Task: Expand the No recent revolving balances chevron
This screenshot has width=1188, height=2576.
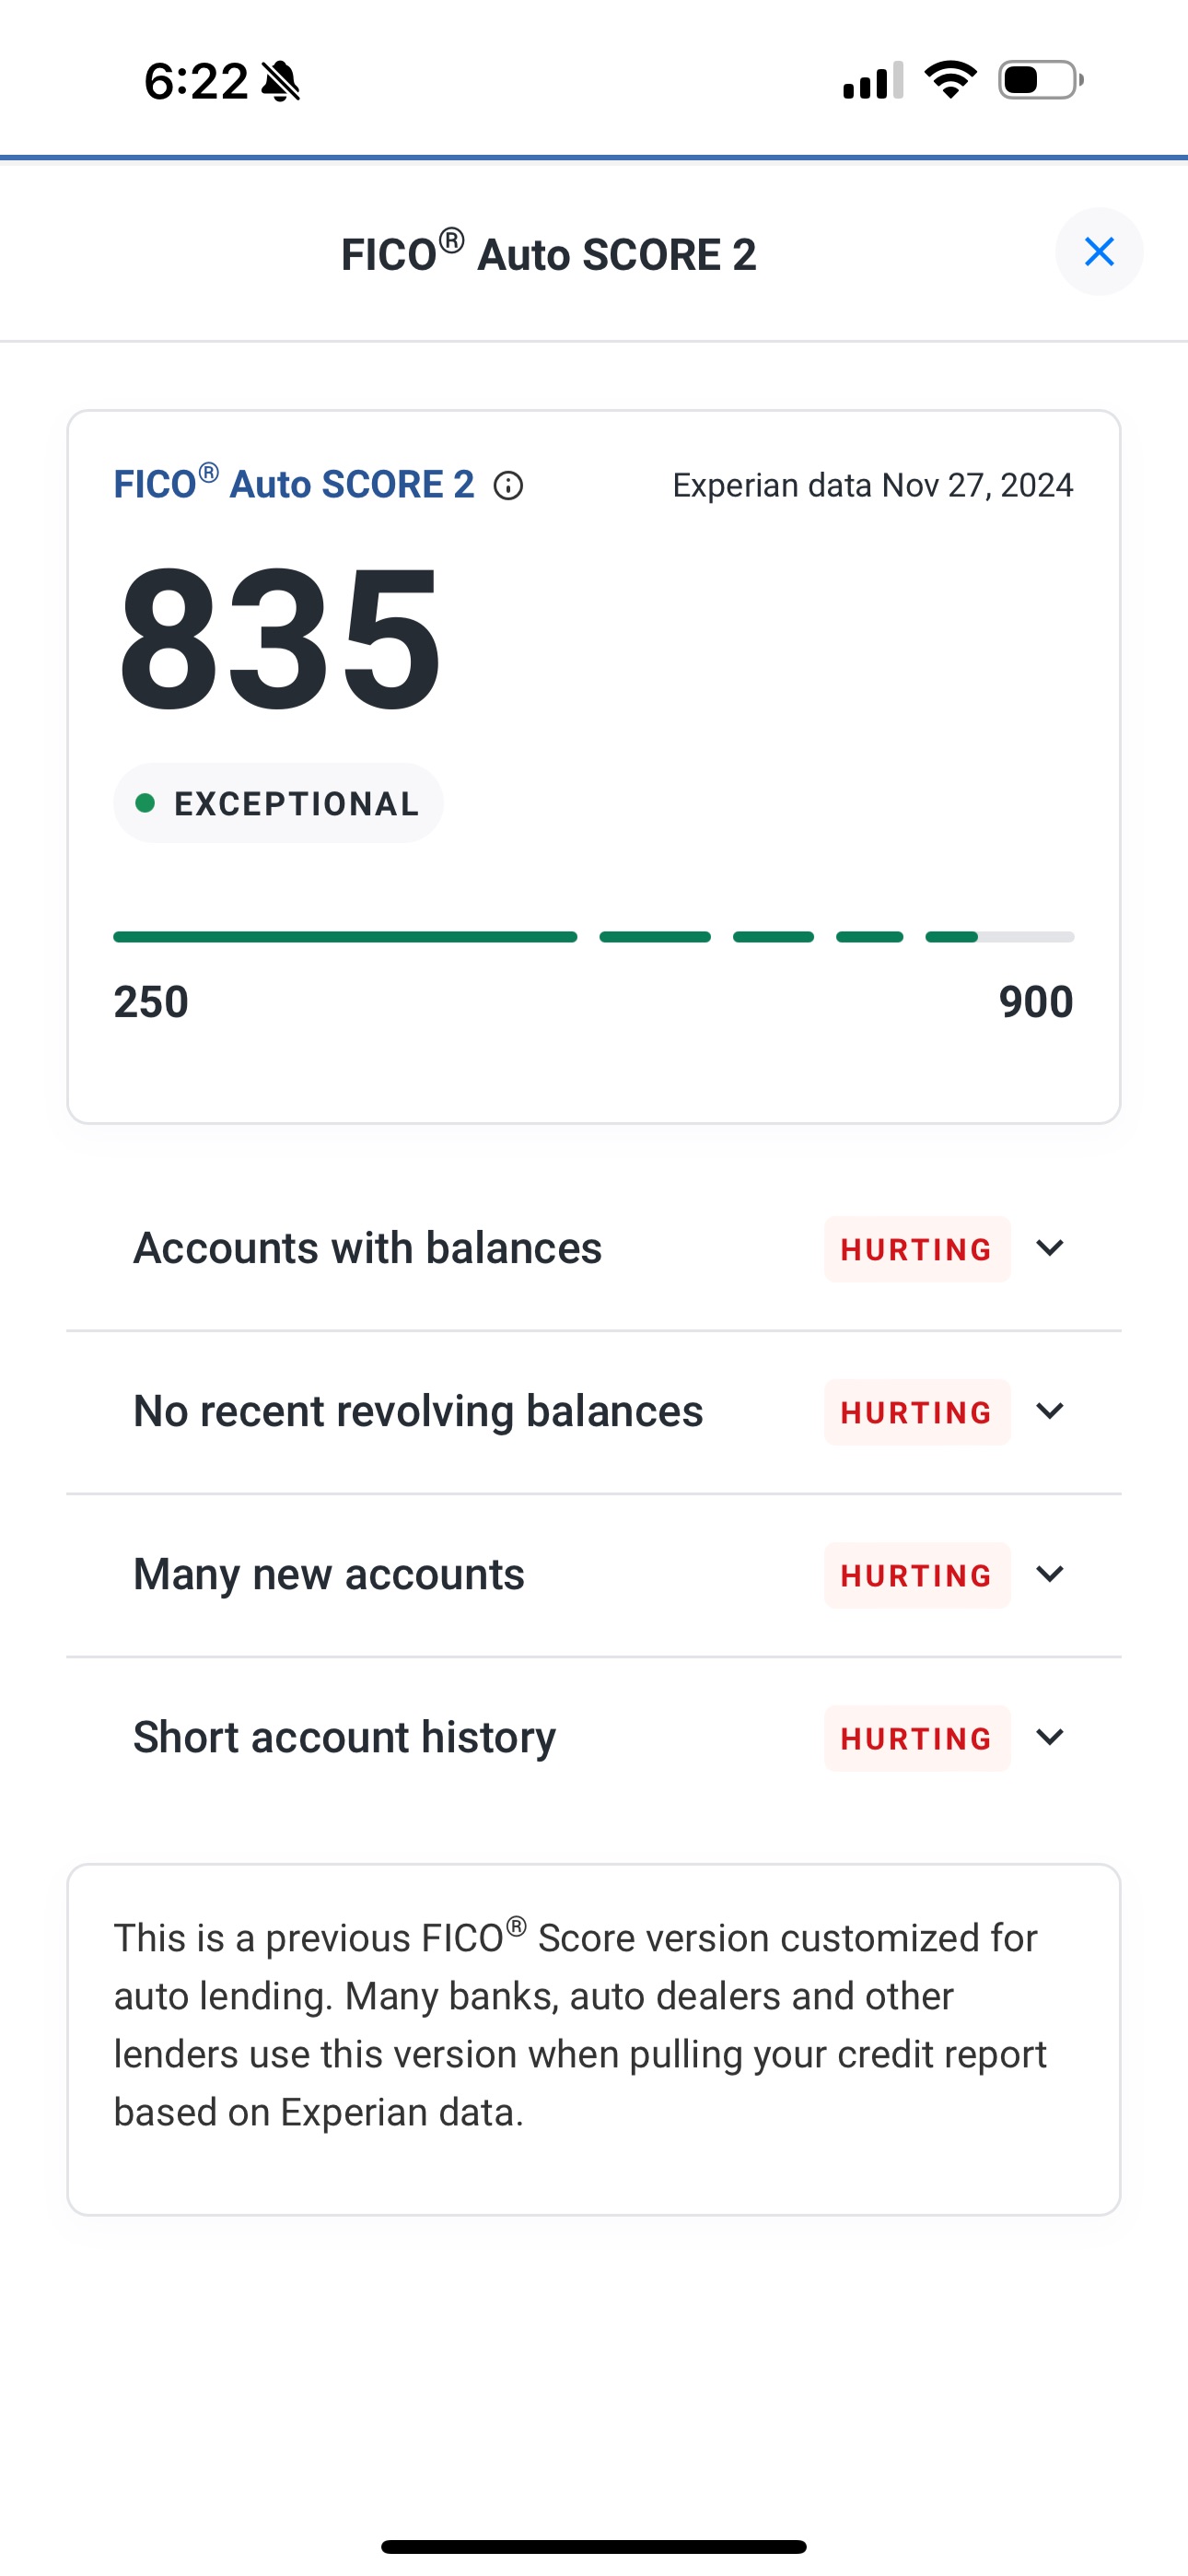Action: (x=1049, y=1411)
